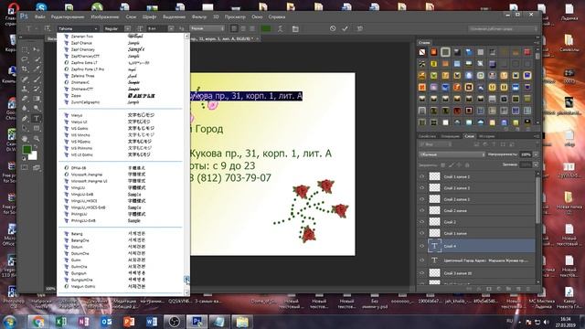
Task: Open the anti-aliasing method dropdown
Action: click(207, 28)
